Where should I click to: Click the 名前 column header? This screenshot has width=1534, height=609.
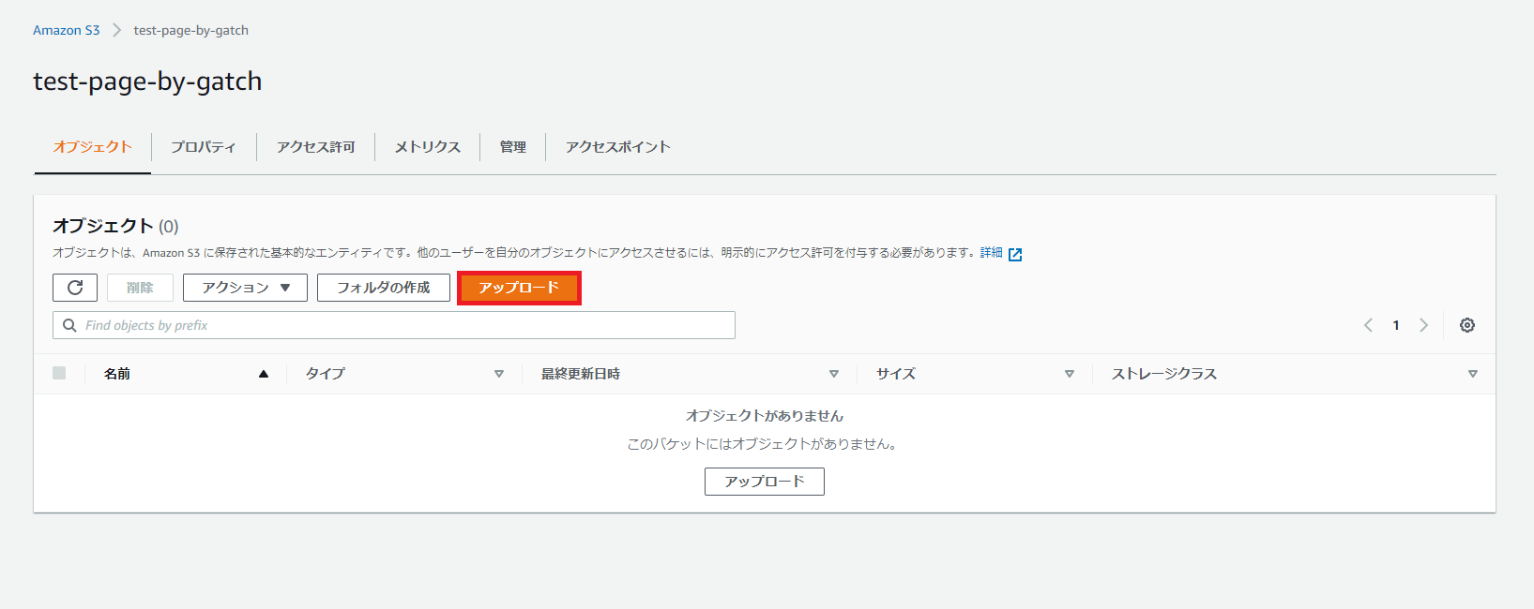pos(117,374)
